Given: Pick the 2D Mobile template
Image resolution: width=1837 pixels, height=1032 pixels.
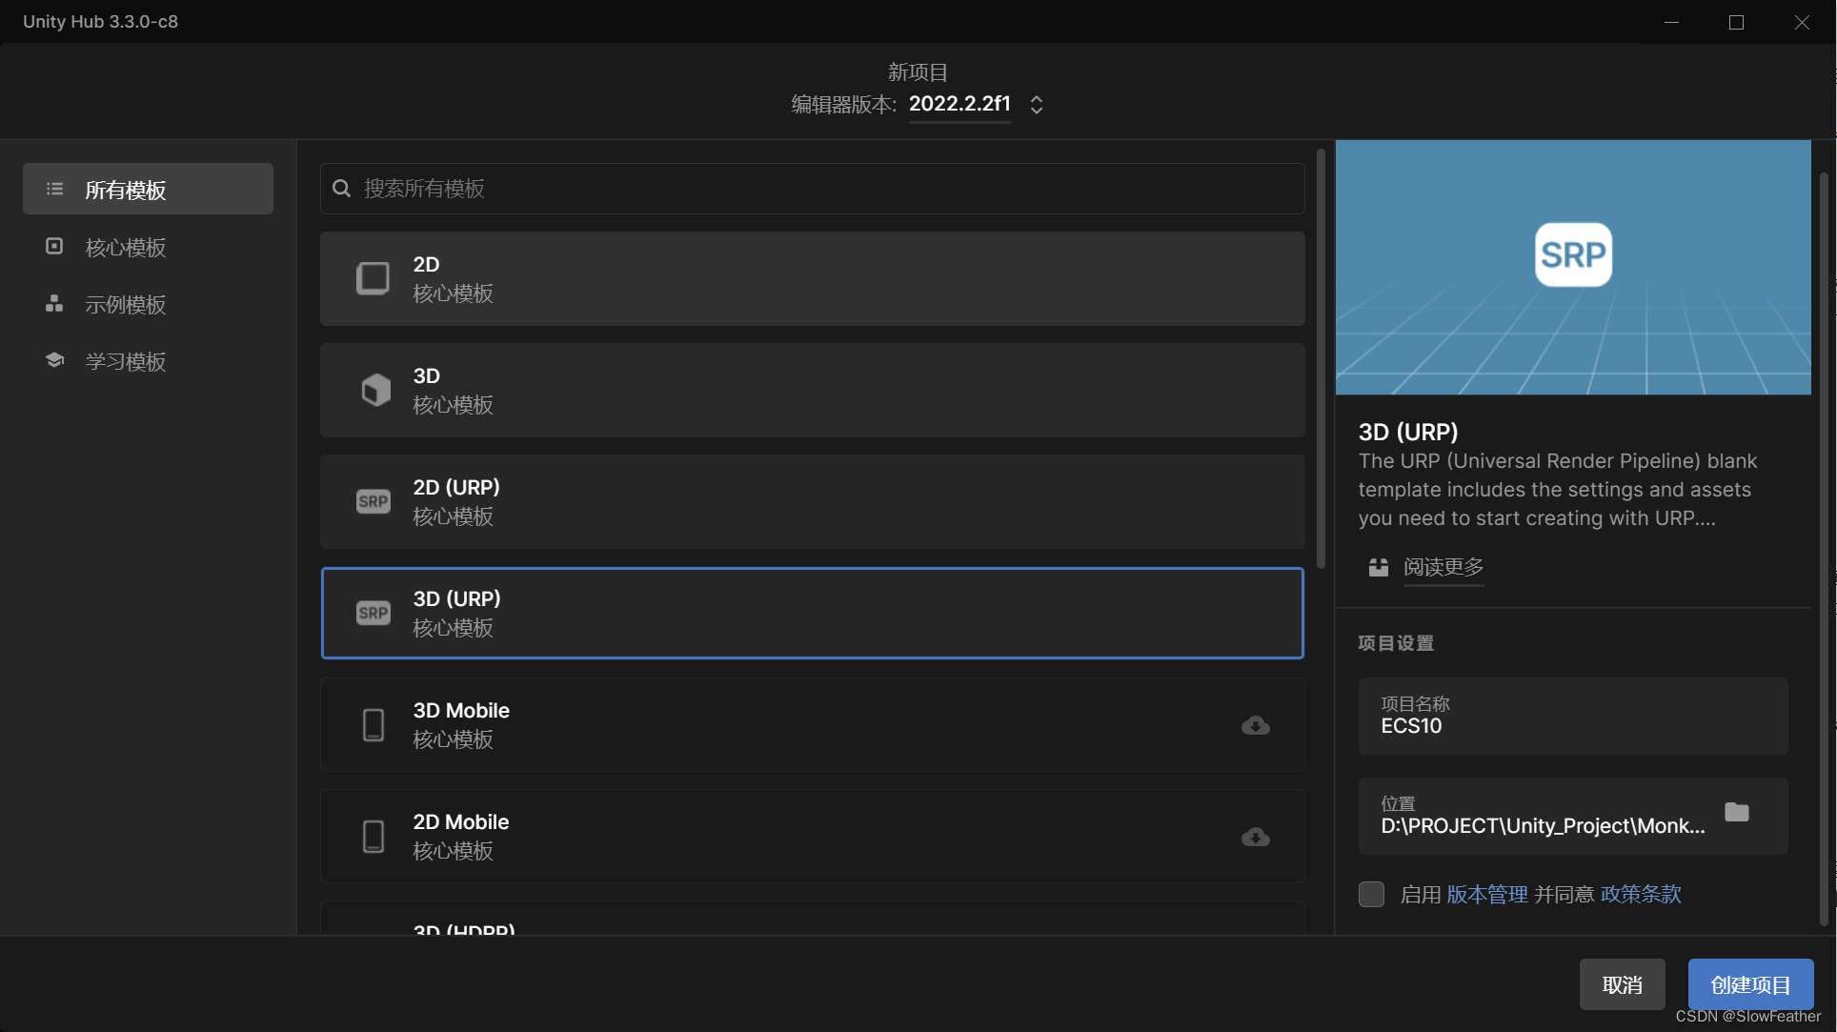Looking at the screenshot, I should tap(812, 837).
